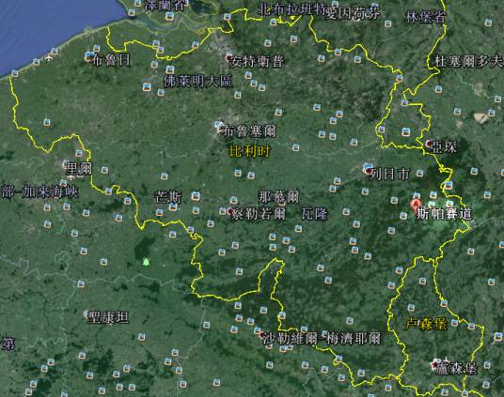Click the 瓦隆 region label
504x397 pixels.
314,214
